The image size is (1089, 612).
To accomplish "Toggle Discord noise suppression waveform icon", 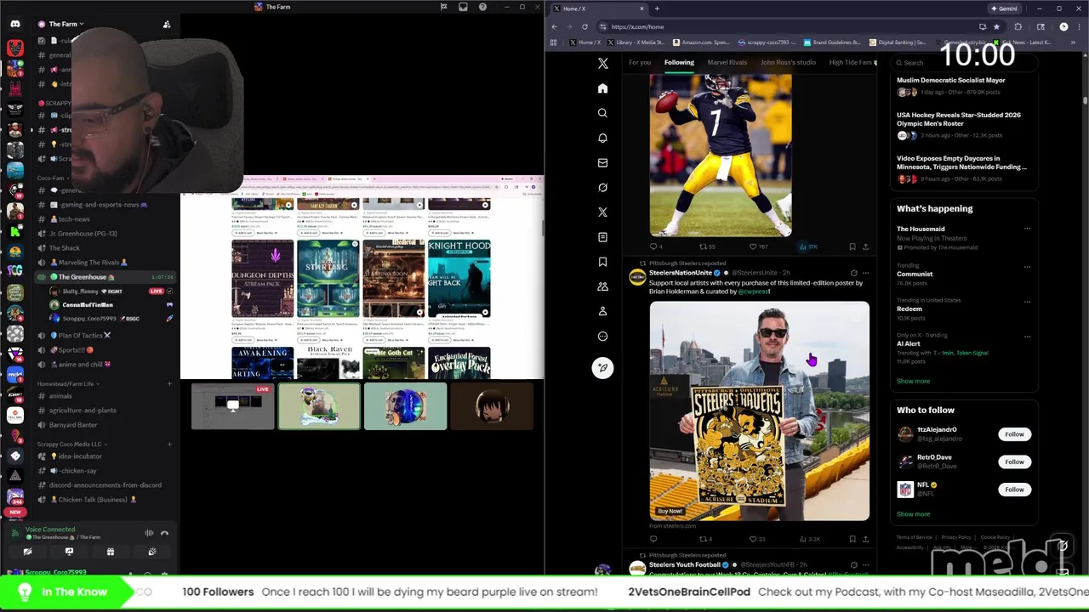I will tap(149, 533).
